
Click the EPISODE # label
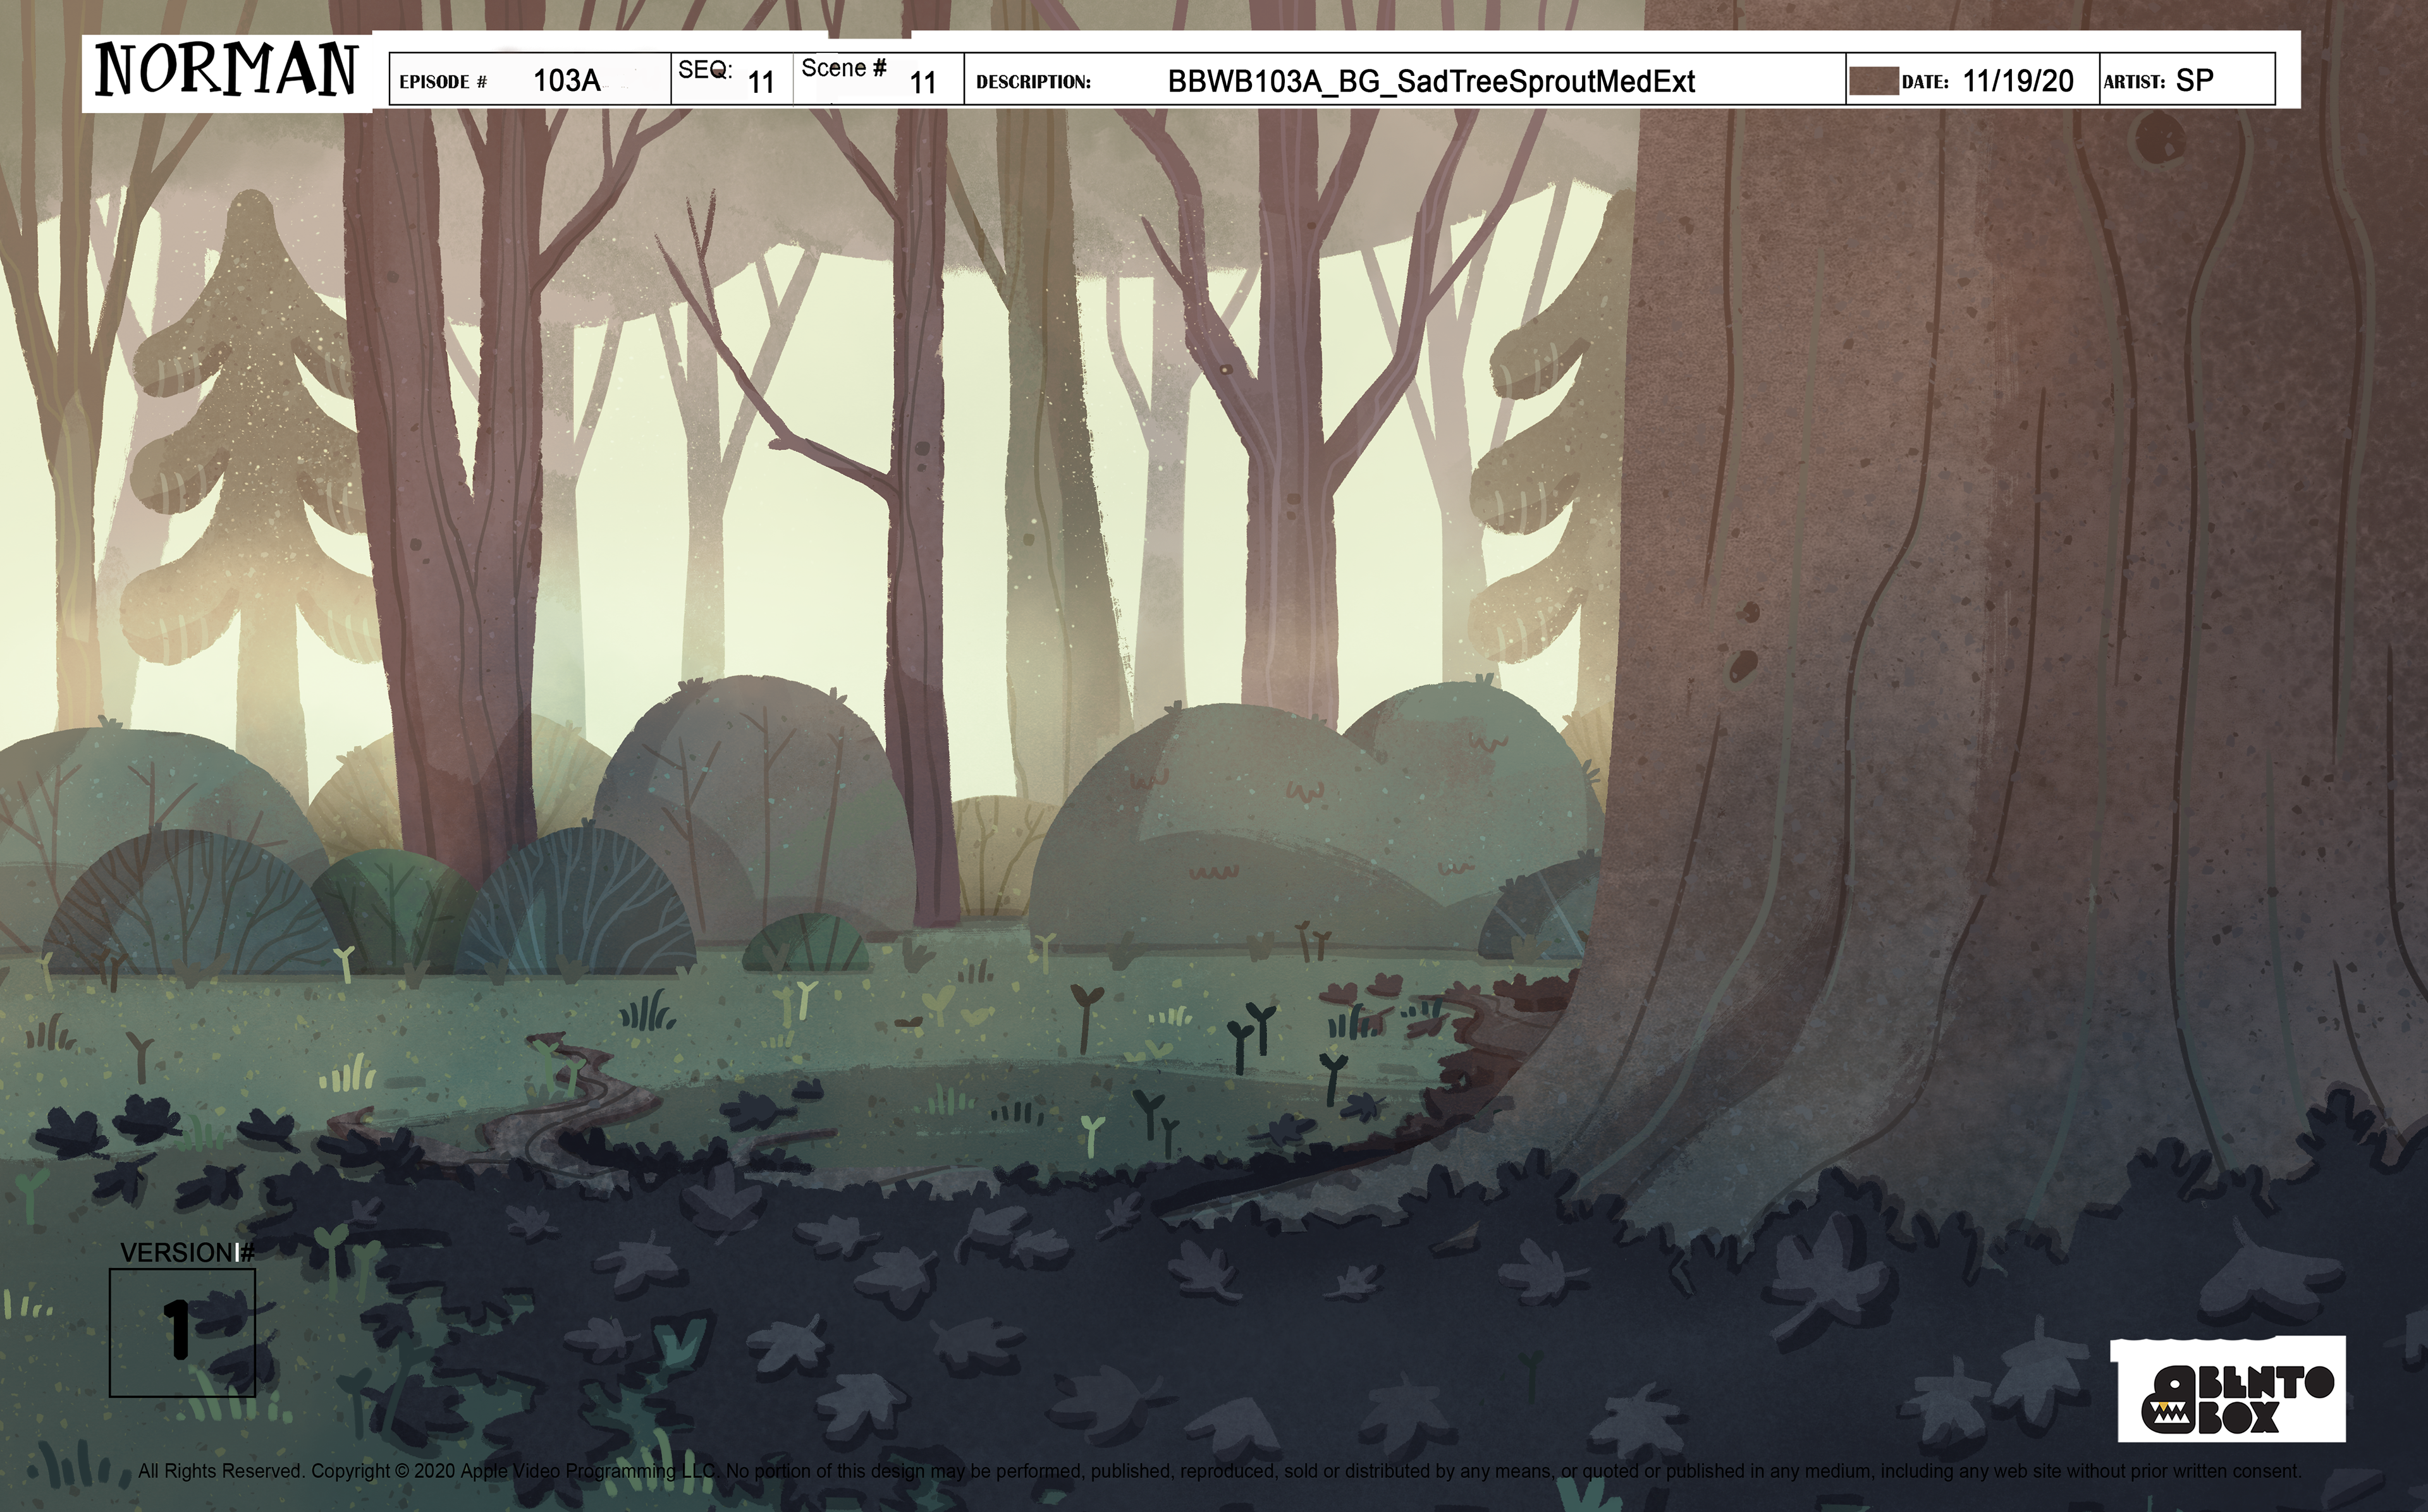(443, 82)
